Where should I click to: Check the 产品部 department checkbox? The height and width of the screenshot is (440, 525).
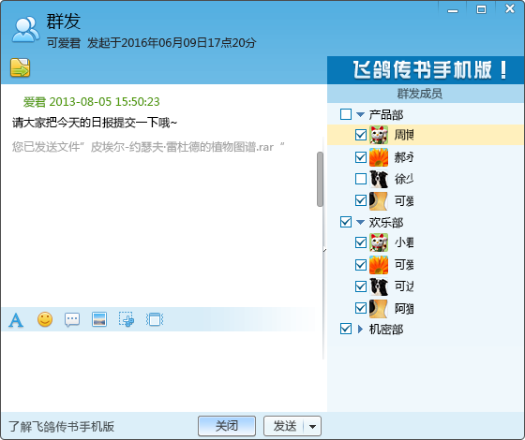(x=346, y=114)
